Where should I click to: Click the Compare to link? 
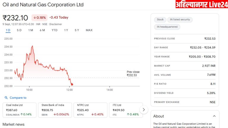(18, 98)
